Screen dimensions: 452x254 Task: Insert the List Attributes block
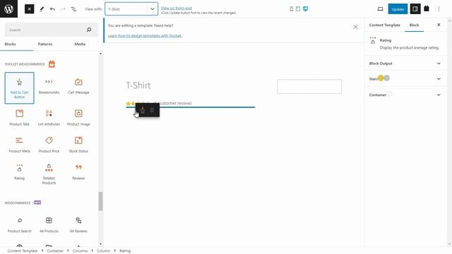49,118
